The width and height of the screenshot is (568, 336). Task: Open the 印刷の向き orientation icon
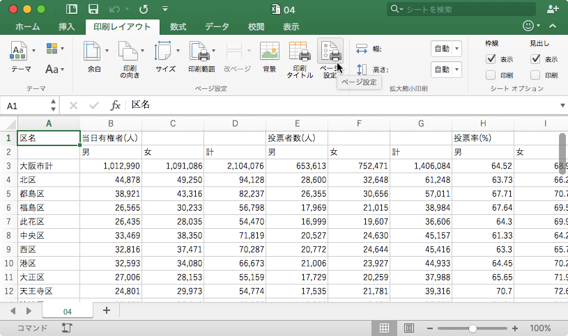128,51
